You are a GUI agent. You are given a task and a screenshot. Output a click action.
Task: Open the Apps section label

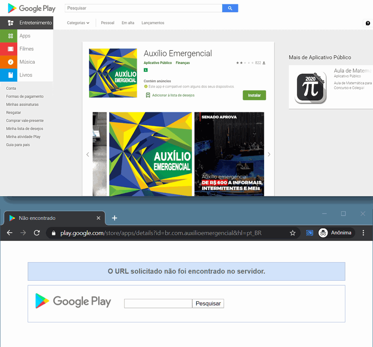click(x=25, y=36)
